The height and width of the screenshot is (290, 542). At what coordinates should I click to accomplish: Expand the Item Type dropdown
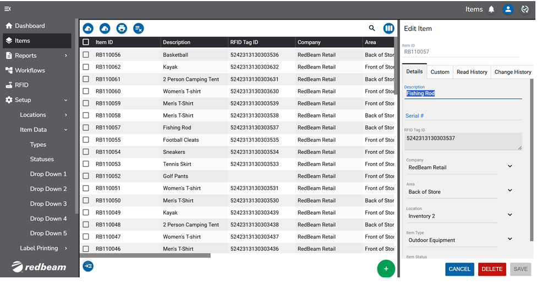(510, 239)
